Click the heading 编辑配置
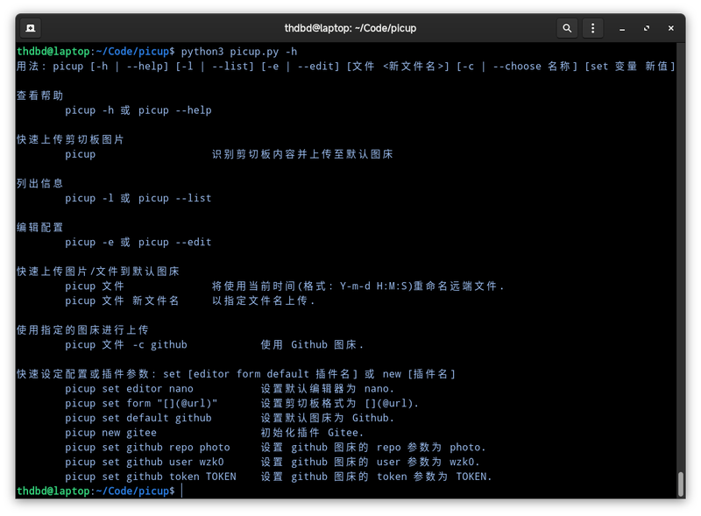The height and width of the screenshot is (516, 701). 39,227
